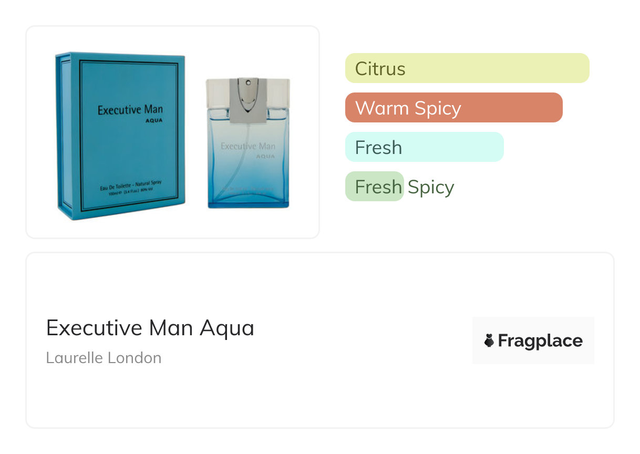640x454 pixels.
Task: Open the blue perfume bottle image
Action: click(247, 152)
